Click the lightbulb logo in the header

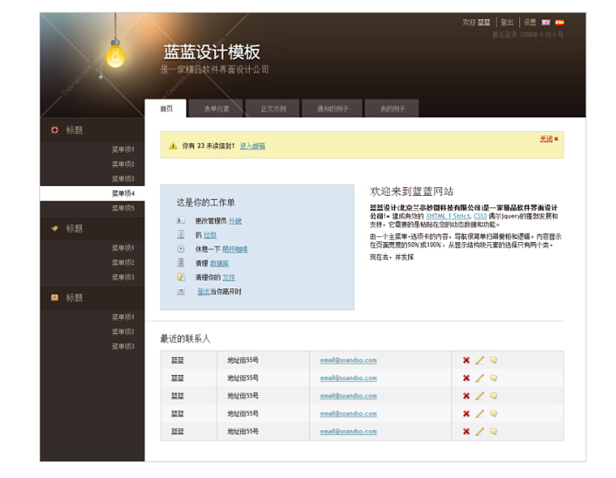pyautogui.click(x=114, y=54)
